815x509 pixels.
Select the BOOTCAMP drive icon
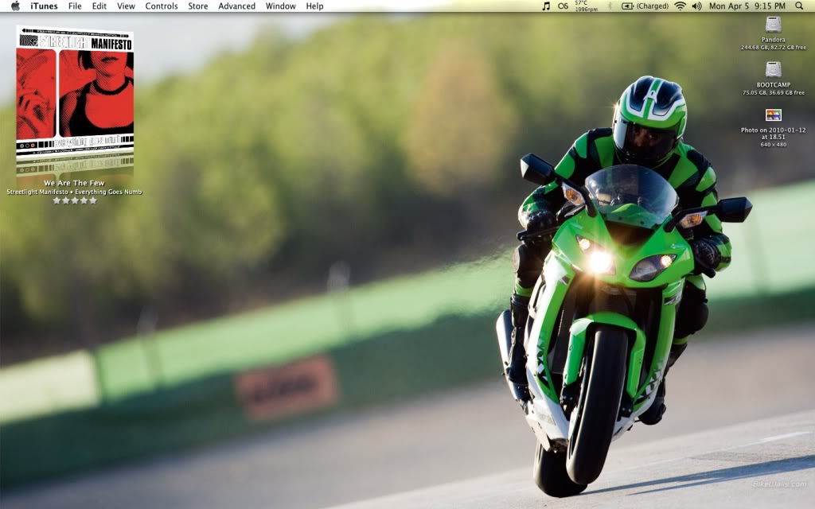pos(774,70)
